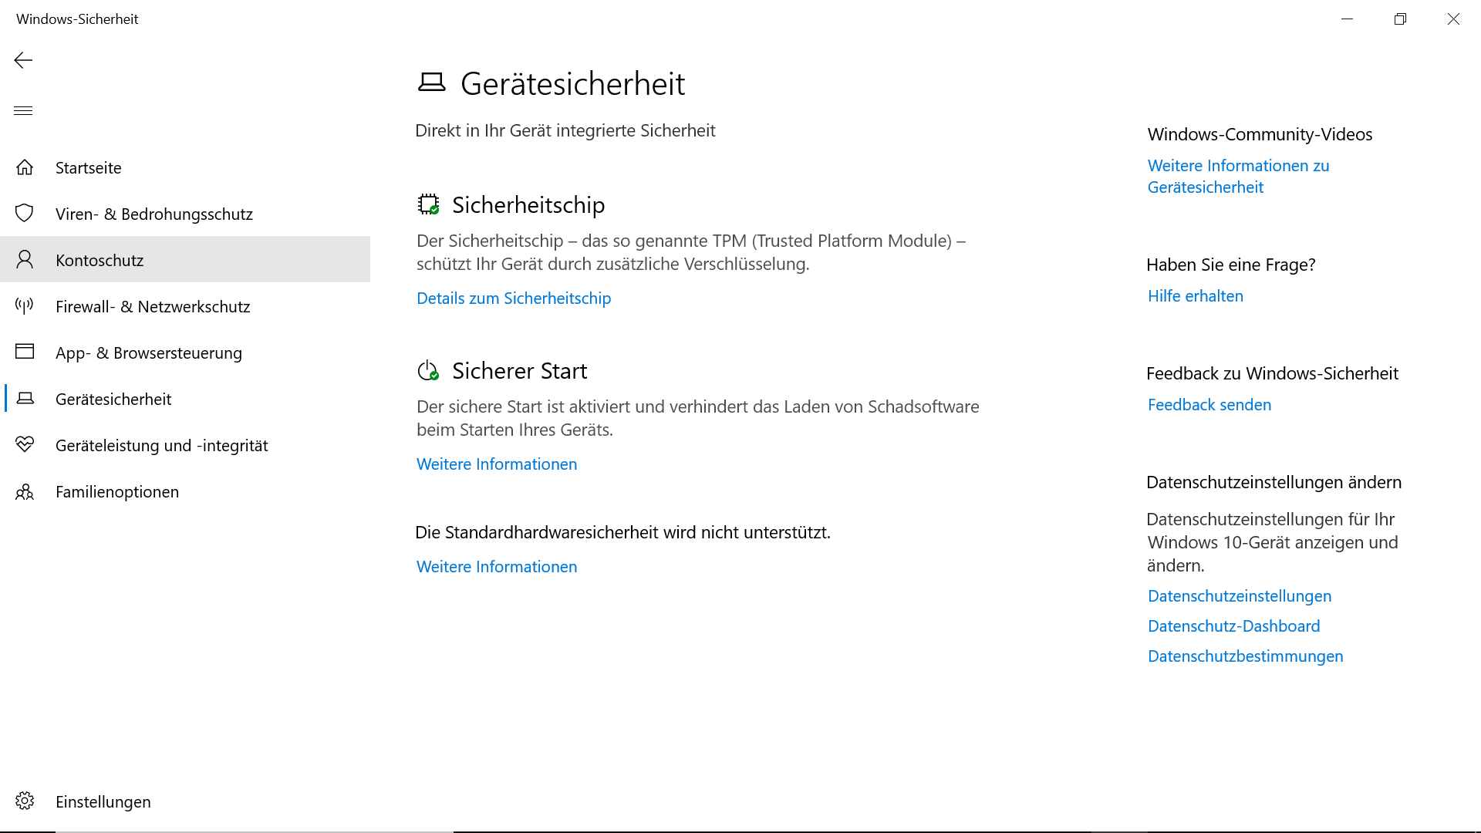
Task: Click the back arrow icon
Action: [x=23, y=60]
